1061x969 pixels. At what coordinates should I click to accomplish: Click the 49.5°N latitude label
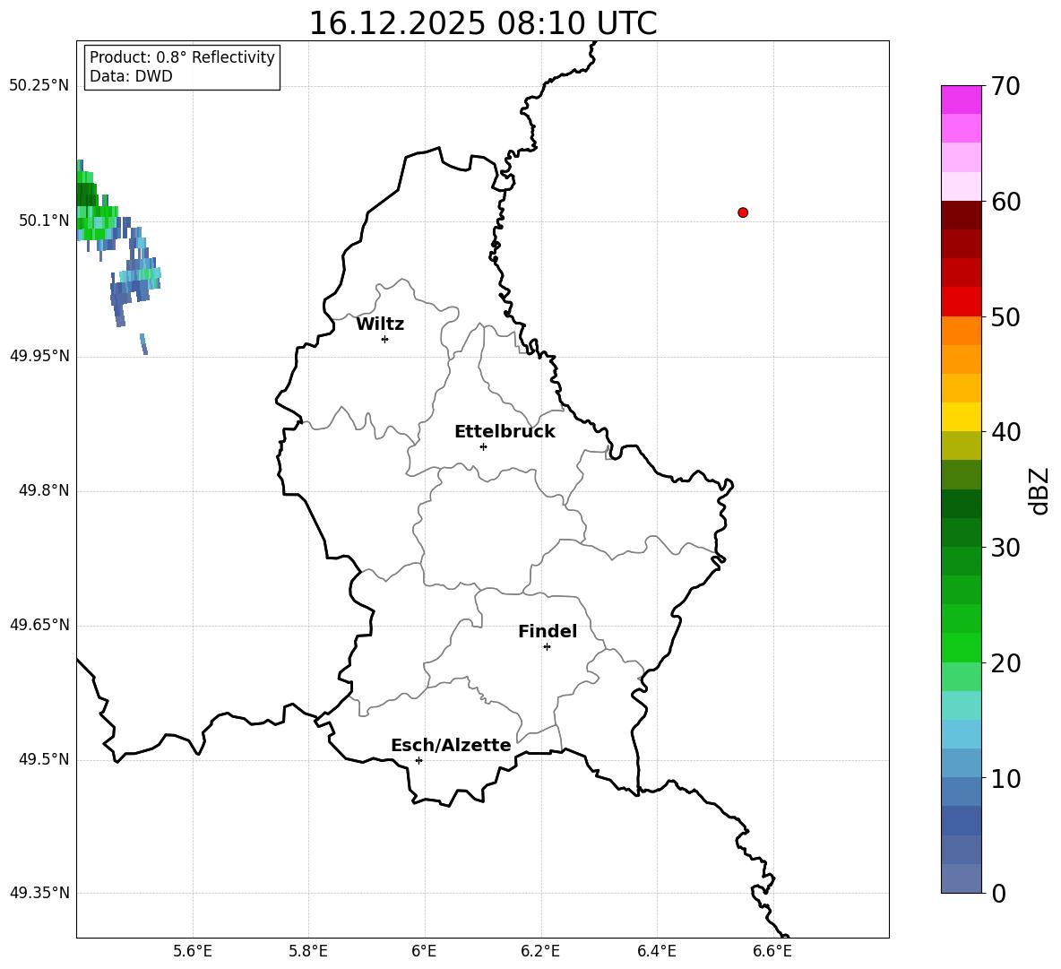coord(44,758)
